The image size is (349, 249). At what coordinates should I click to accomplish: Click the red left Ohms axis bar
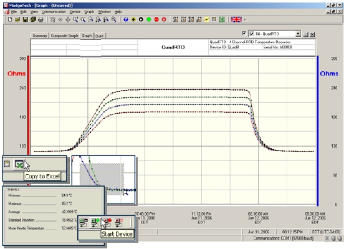coord(29,105)
